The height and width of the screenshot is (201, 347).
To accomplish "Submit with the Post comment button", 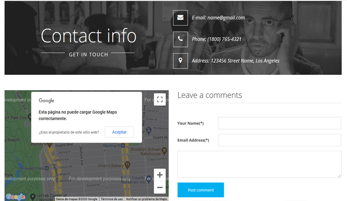I will coord(201,190).
